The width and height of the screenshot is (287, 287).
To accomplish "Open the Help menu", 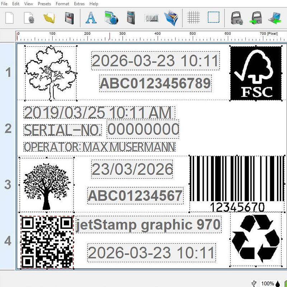I will click(94, 4).
